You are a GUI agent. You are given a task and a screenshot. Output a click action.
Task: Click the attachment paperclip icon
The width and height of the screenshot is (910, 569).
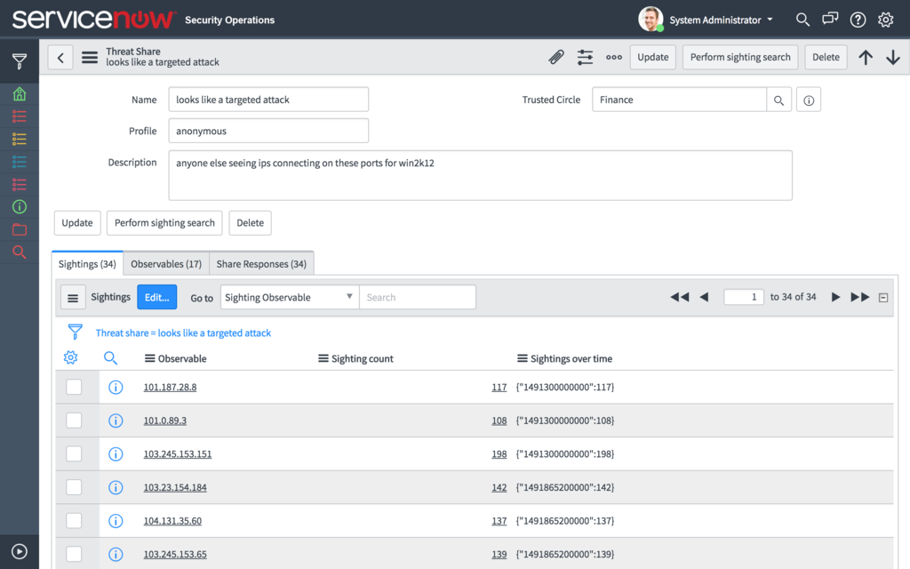pyautogui.click(x=556, y=57)
